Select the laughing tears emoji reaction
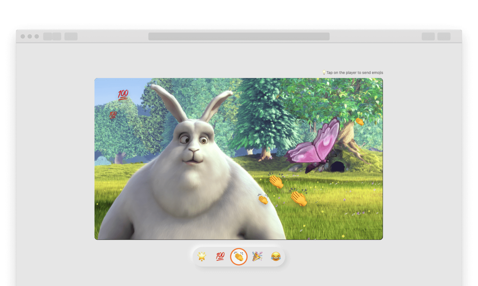The image size is (478, 286). [x=276, y=257]
